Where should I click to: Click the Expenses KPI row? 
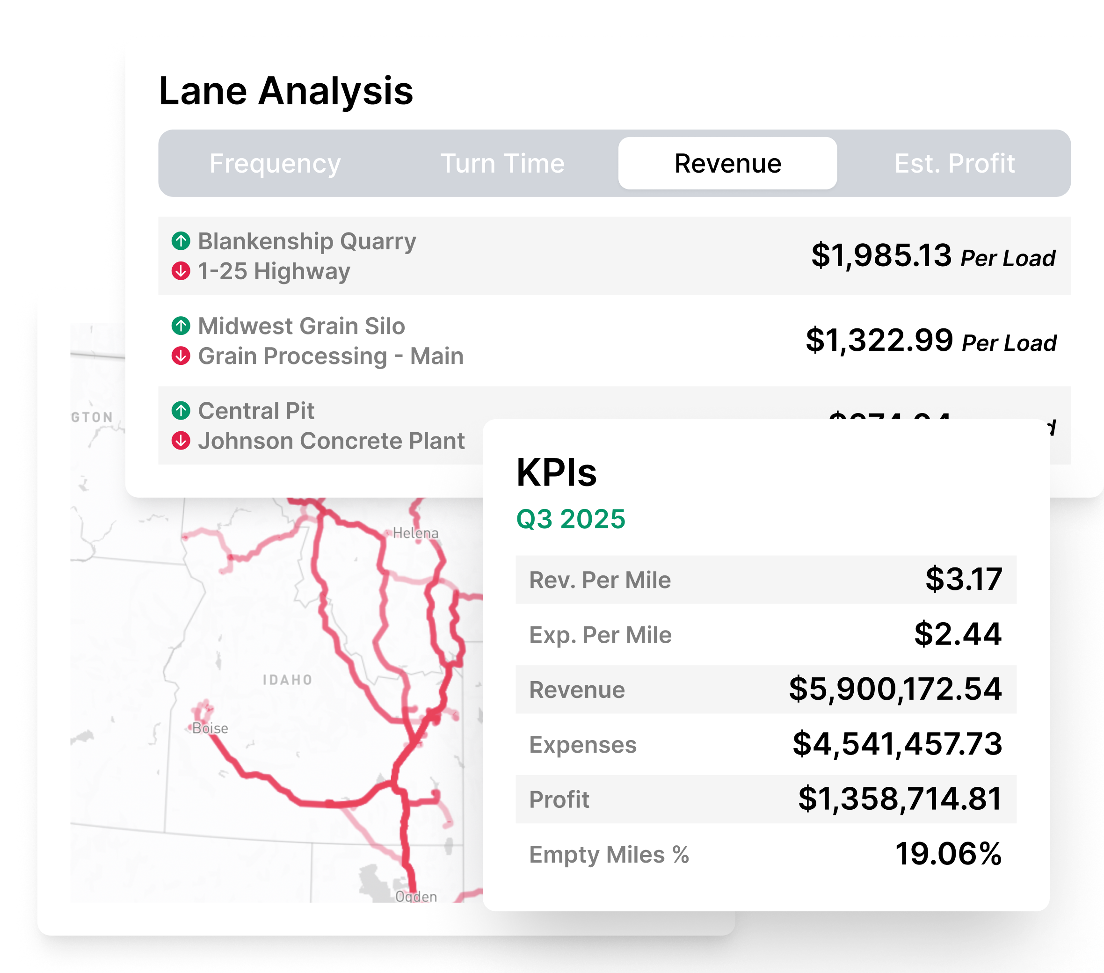[765, 744]
